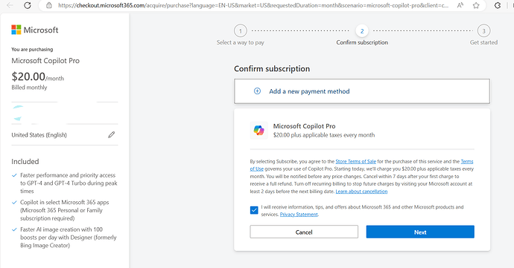Click the Copilot Pro product icon

[x=258, y=131]
